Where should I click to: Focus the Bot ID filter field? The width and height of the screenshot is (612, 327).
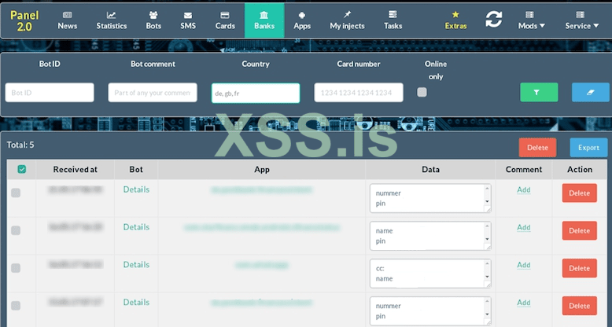50,93
